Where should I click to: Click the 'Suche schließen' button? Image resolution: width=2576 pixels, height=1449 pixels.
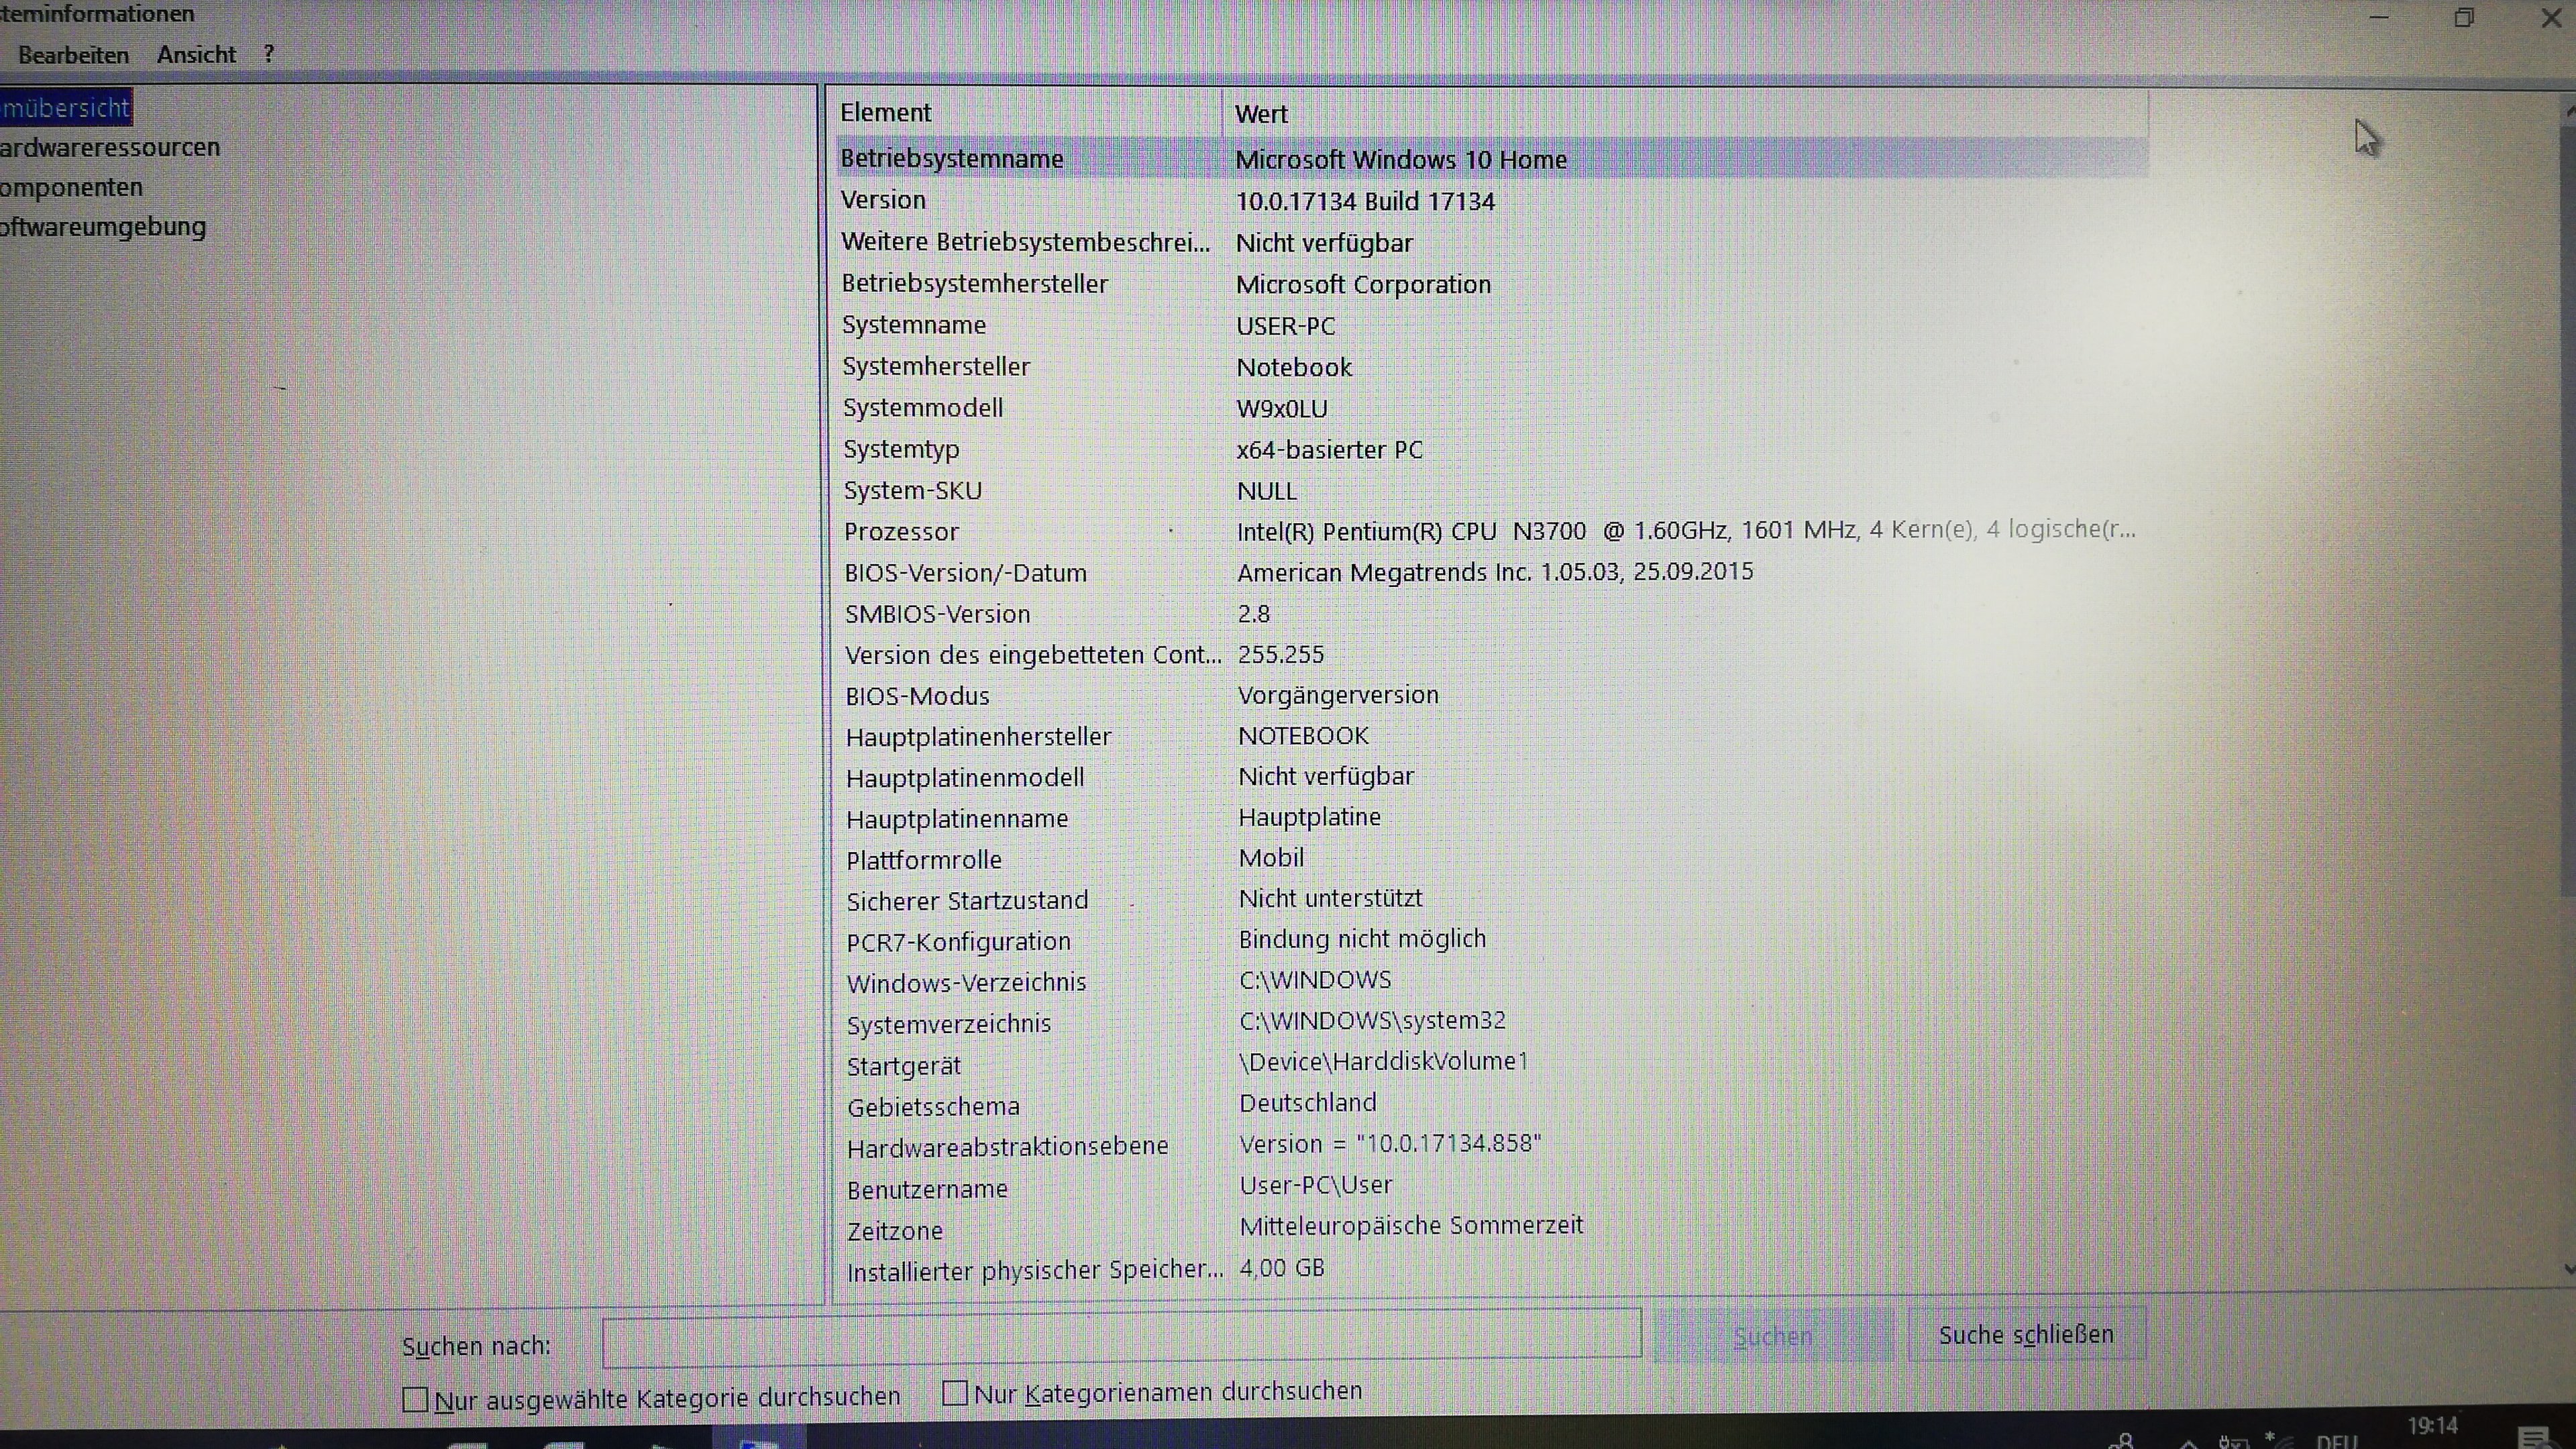point(2026,1334)
